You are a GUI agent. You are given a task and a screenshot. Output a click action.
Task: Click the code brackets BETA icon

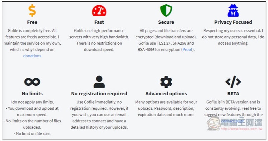(233, 82)
